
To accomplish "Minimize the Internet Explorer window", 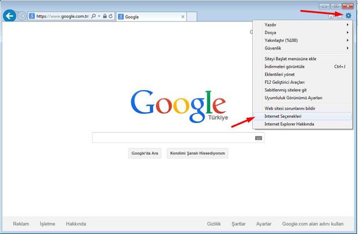I will tap(324, 6).
